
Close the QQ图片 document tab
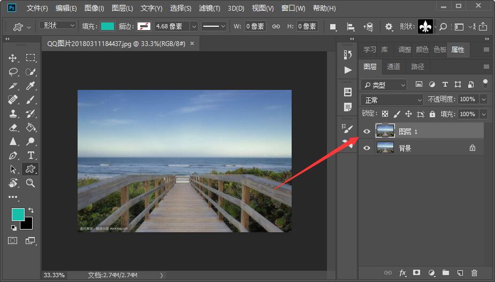pos(192,43)
